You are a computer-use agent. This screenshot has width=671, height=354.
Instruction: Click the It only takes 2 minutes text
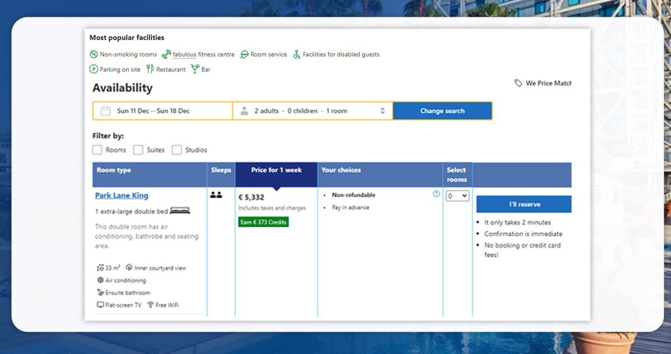pyautogui.click(x=517, y=222)
